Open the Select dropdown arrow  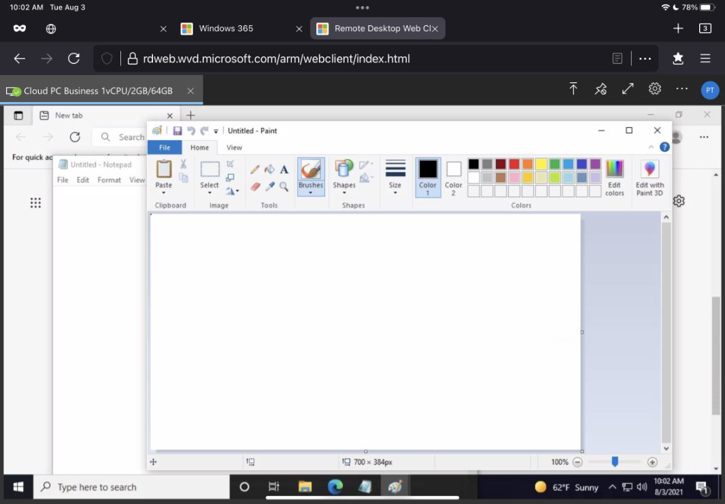tap(209, 193)
